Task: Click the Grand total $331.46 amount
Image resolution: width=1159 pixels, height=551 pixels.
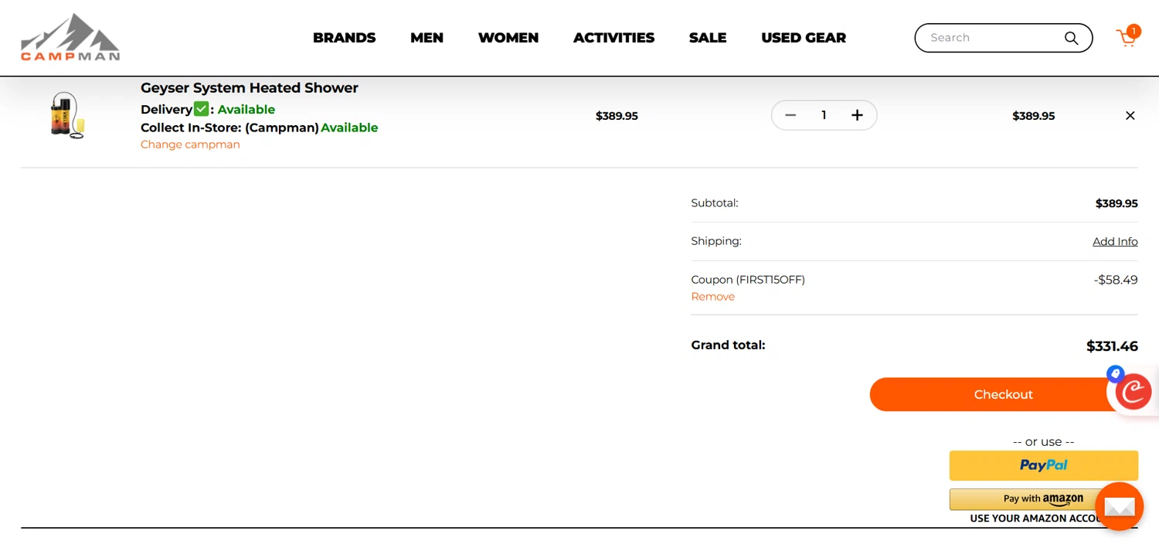Action: tap(1112, 346)
